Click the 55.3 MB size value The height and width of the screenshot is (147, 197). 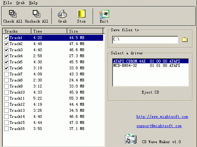tap(77, 98)
